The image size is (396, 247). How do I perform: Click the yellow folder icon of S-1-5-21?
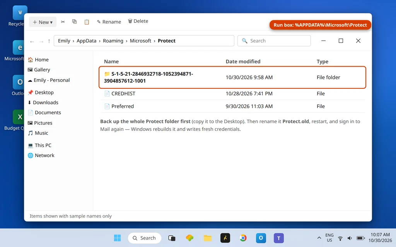(107, 74)
